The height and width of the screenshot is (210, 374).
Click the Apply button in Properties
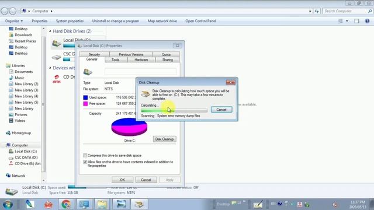click(x=169, y=180)
